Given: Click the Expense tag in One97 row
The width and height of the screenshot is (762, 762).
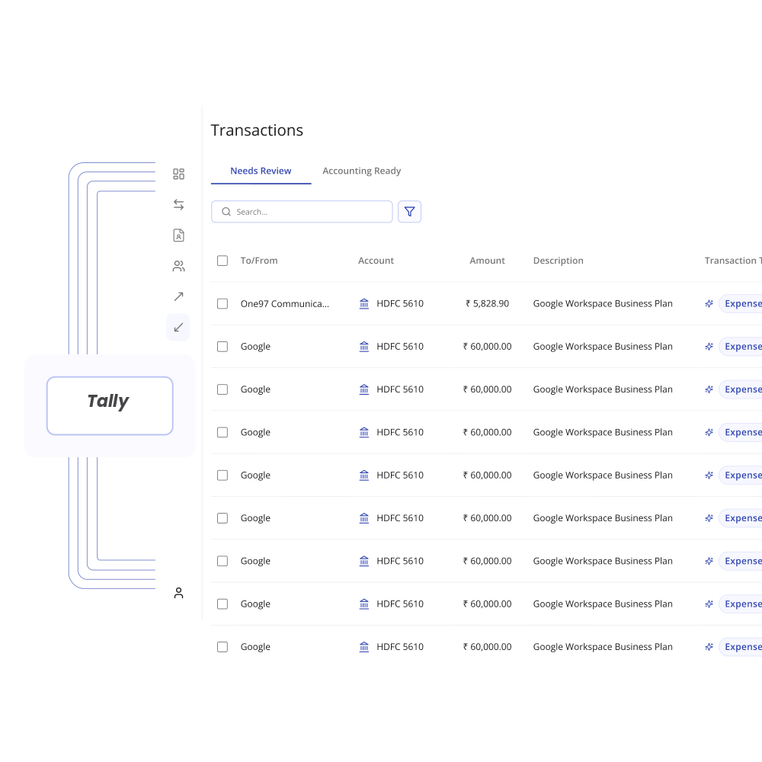Looking at the screenshot, I should (x=741, y=304).
